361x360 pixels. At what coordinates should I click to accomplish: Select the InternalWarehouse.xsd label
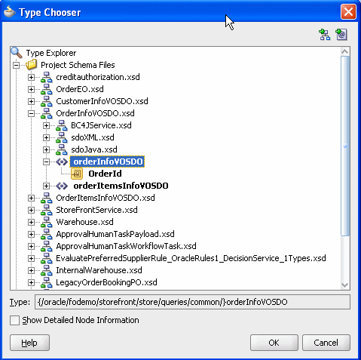click(99, 270)
